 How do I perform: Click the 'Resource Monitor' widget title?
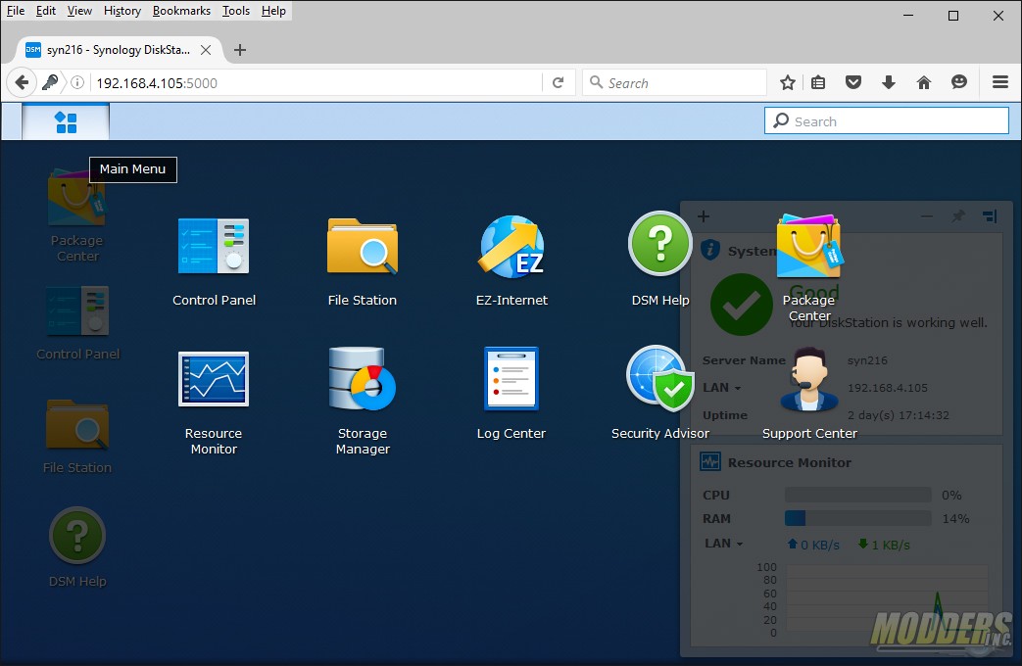coord(790,462)
